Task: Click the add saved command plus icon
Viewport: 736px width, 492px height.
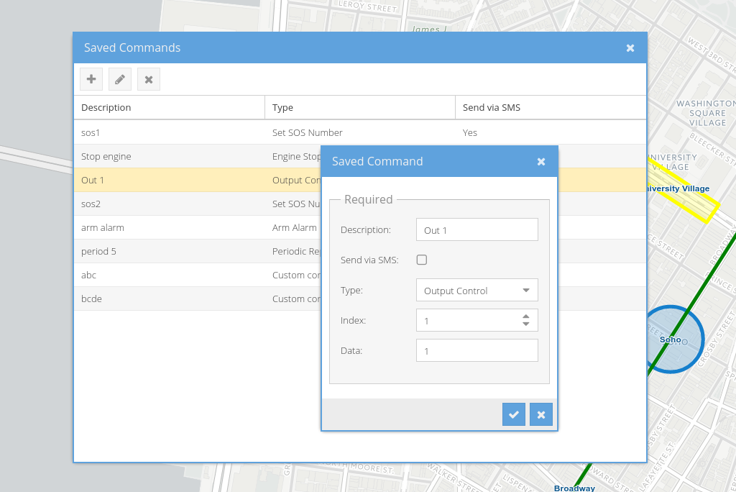Action: coord(91,79)
